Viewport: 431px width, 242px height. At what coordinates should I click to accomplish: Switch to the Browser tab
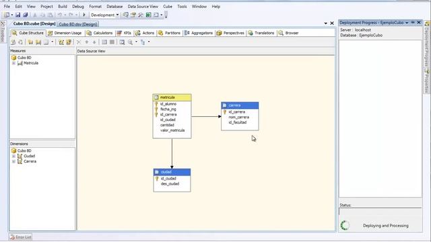click(289, 33)
